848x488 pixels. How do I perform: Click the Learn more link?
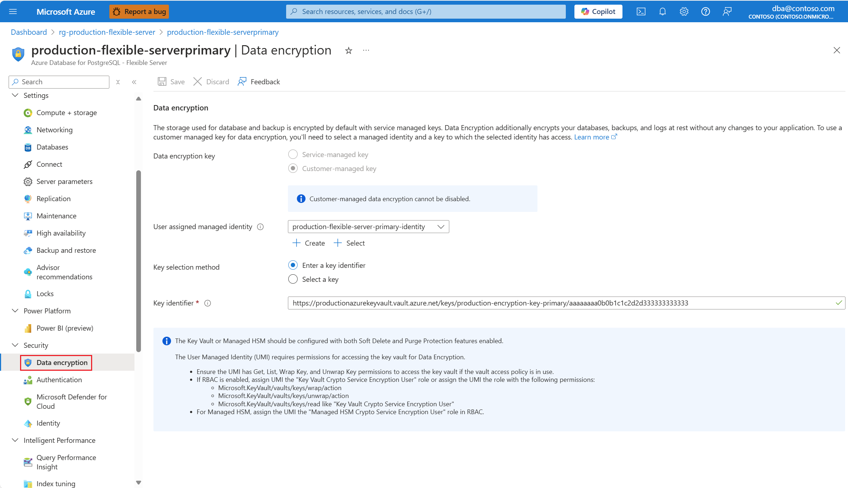pos(592,137)
